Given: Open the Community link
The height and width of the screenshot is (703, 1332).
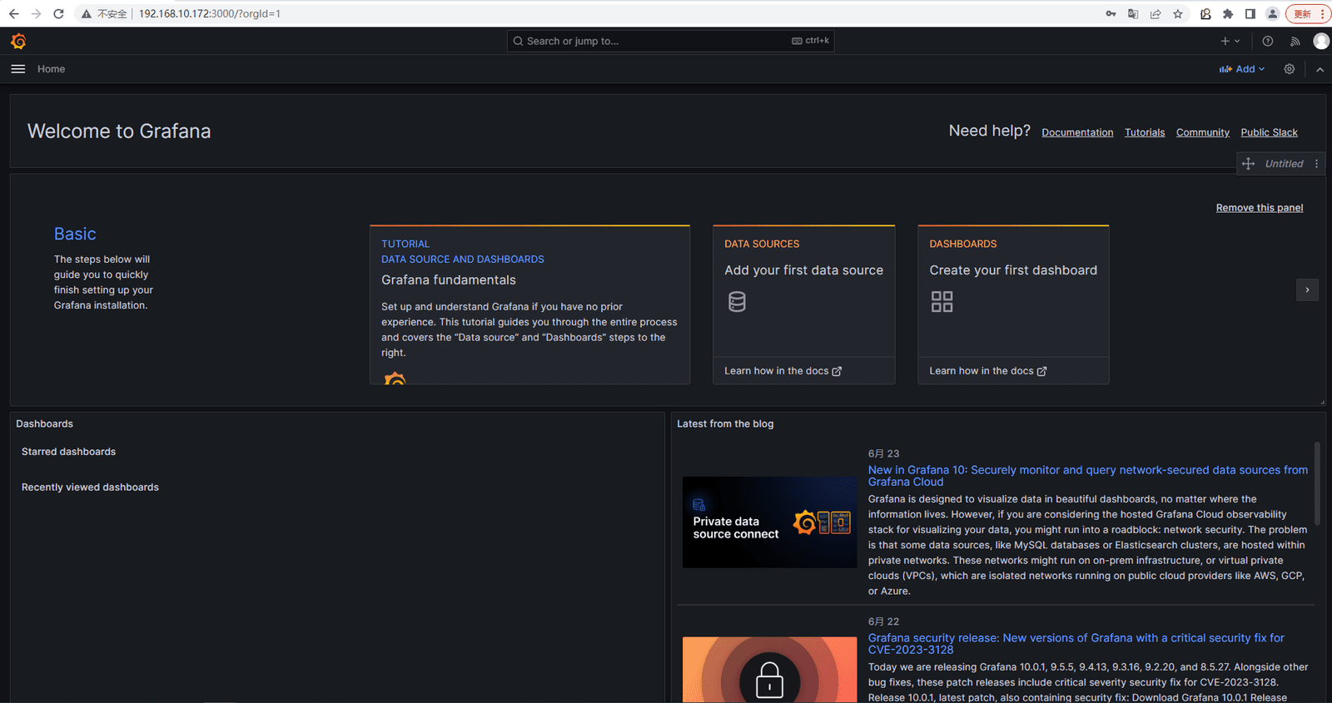Looking at the screenshot, I should 1202,132.
